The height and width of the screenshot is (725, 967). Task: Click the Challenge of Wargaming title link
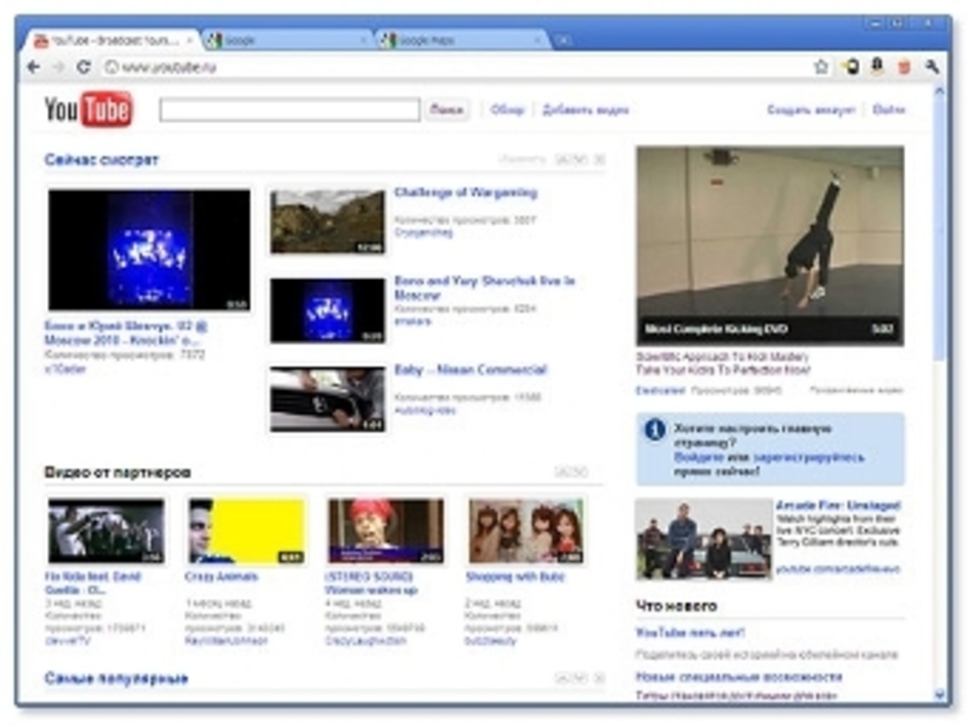pos(465,193)
